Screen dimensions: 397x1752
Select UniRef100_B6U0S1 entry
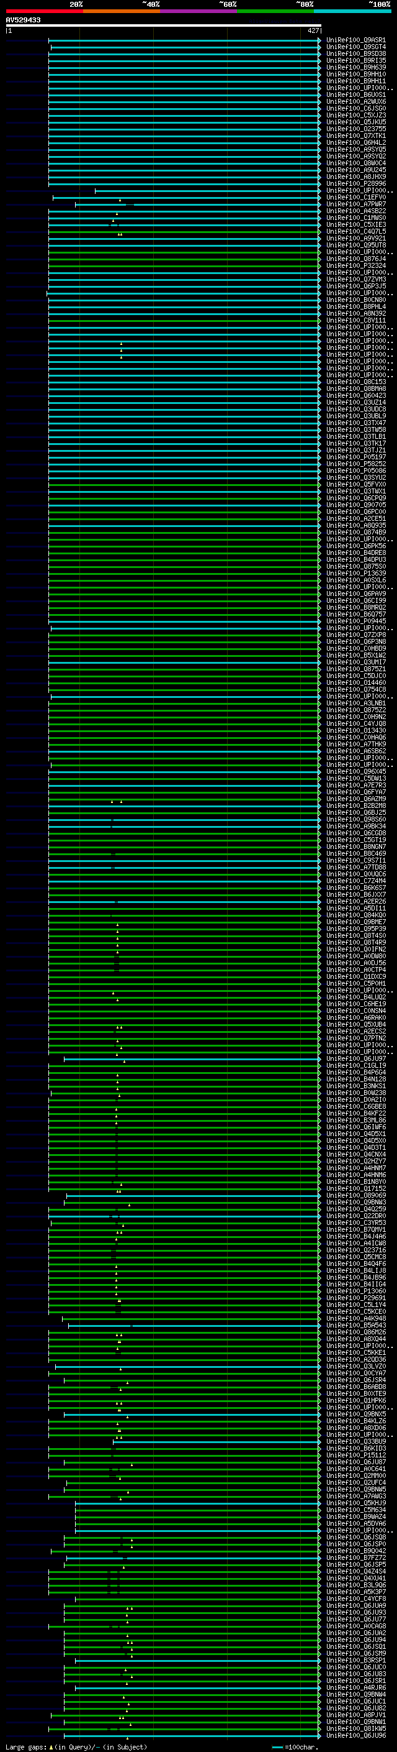[355, 95]
